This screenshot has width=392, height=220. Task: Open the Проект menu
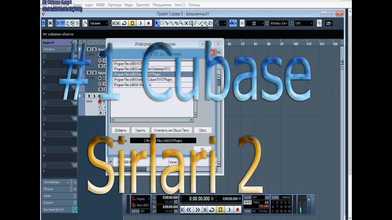(x=77, y=5)
